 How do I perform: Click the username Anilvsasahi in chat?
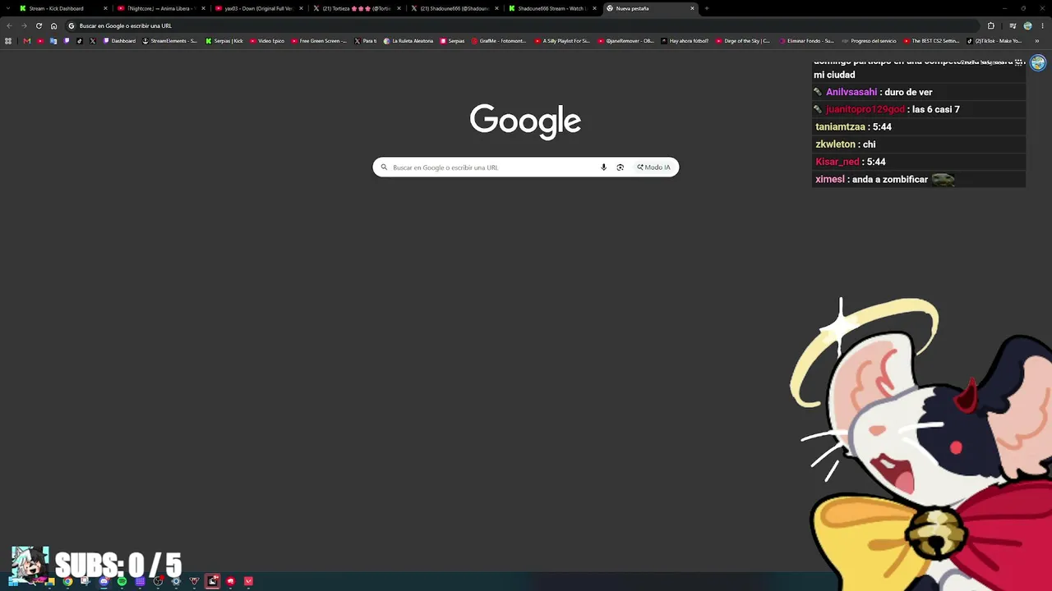click(851, 92)
